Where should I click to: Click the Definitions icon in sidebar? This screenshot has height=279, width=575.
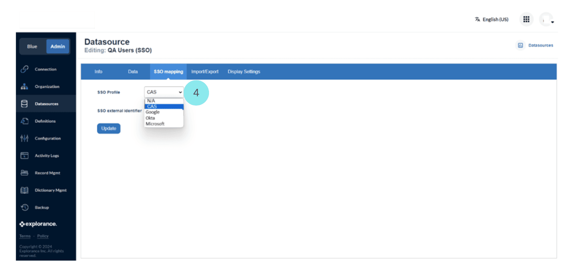click(24, 121)
